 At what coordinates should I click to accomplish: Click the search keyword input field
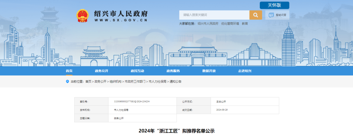214,15
